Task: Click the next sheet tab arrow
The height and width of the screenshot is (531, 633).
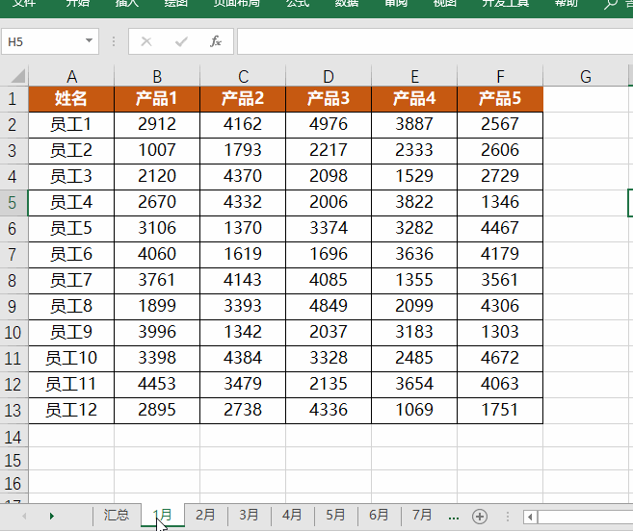Action: 51,516
